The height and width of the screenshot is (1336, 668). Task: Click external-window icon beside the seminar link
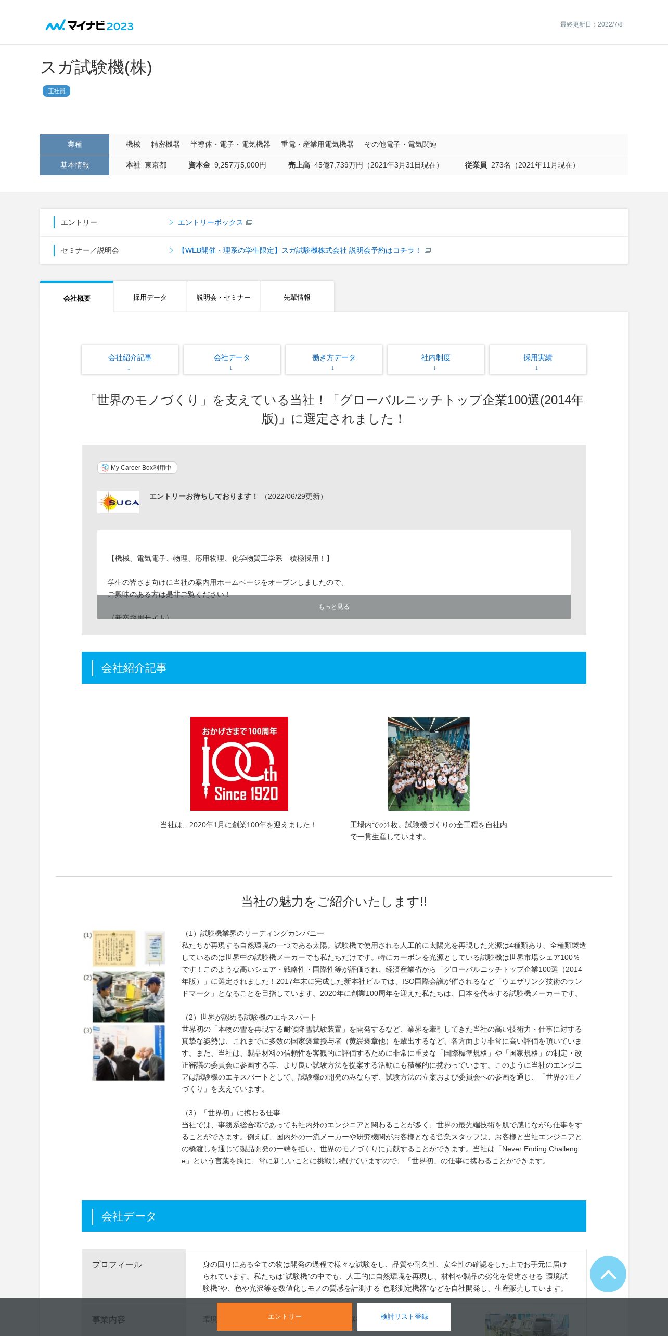(428, 250)
